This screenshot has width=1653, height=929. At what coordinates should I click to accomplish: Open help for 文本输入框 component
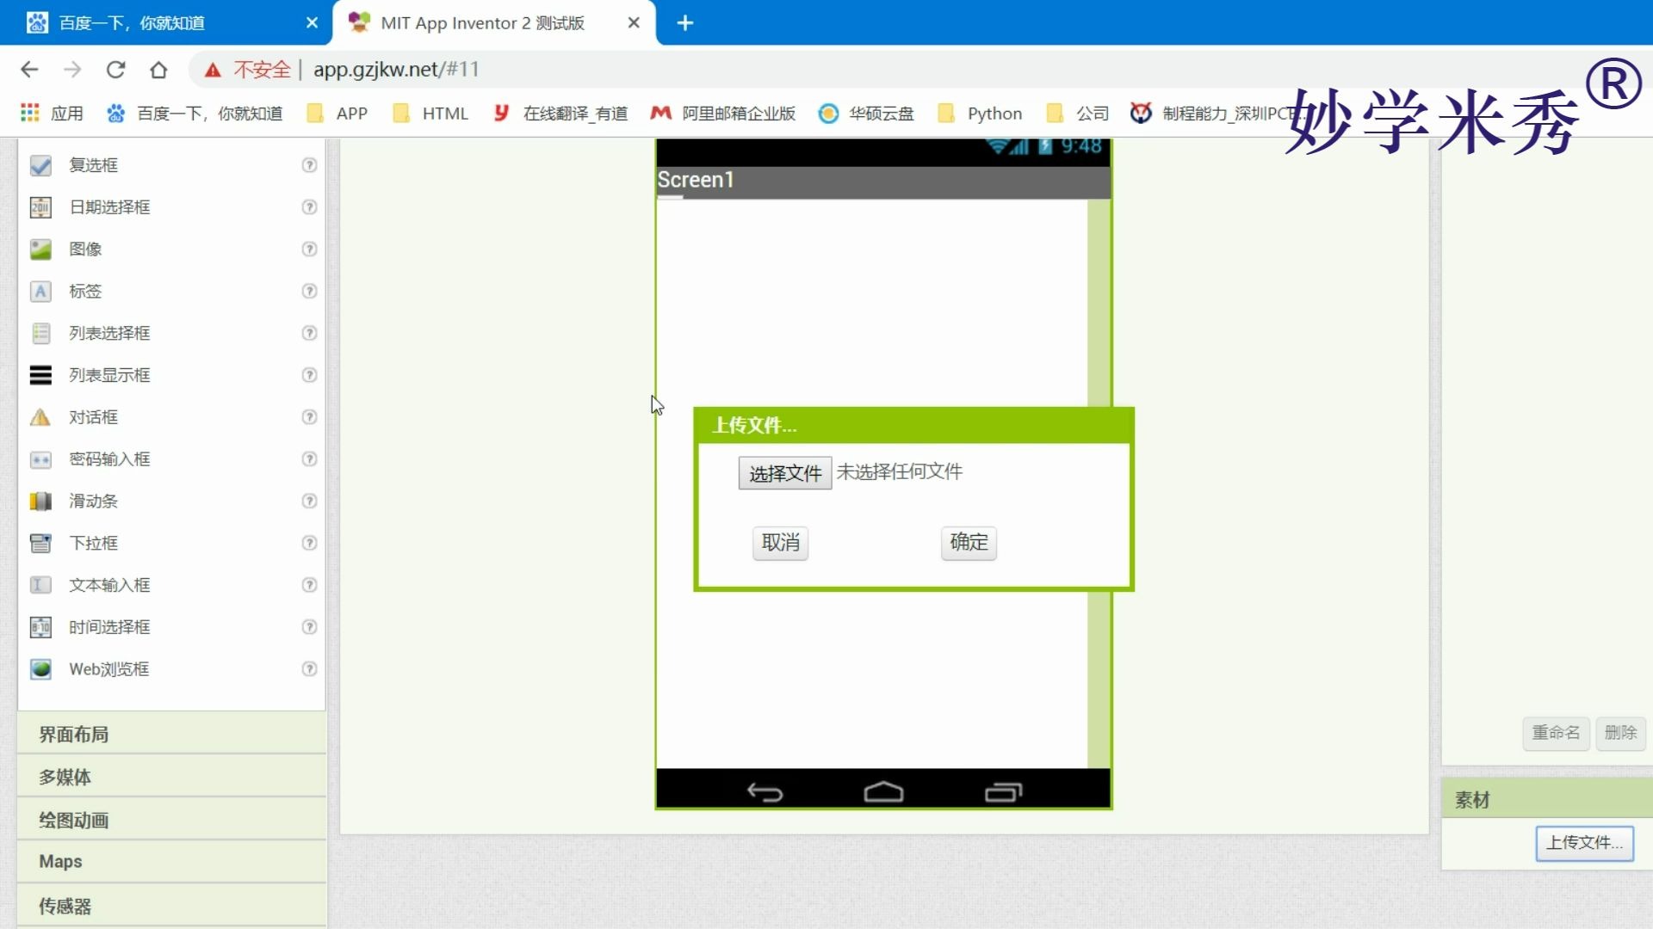tap(309, 585)
